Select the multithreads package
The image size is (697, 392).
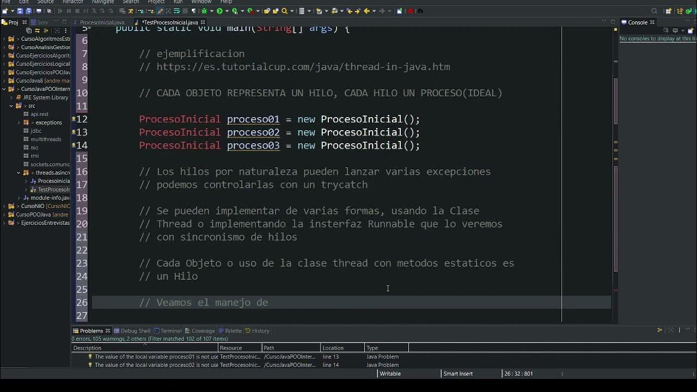(46, 139)
